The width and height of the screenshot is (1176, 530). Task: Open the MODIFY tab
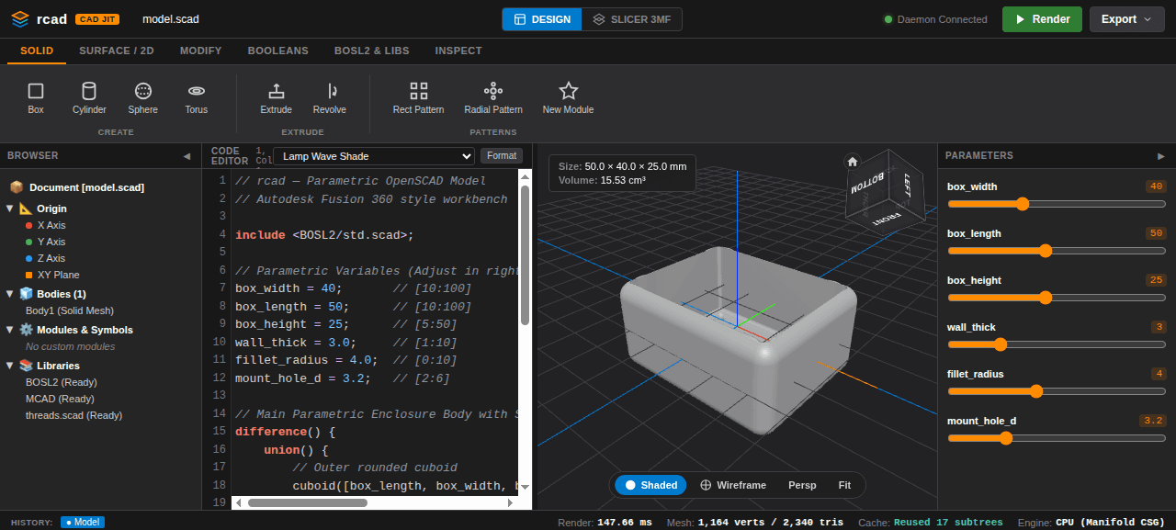click(200, 51)
